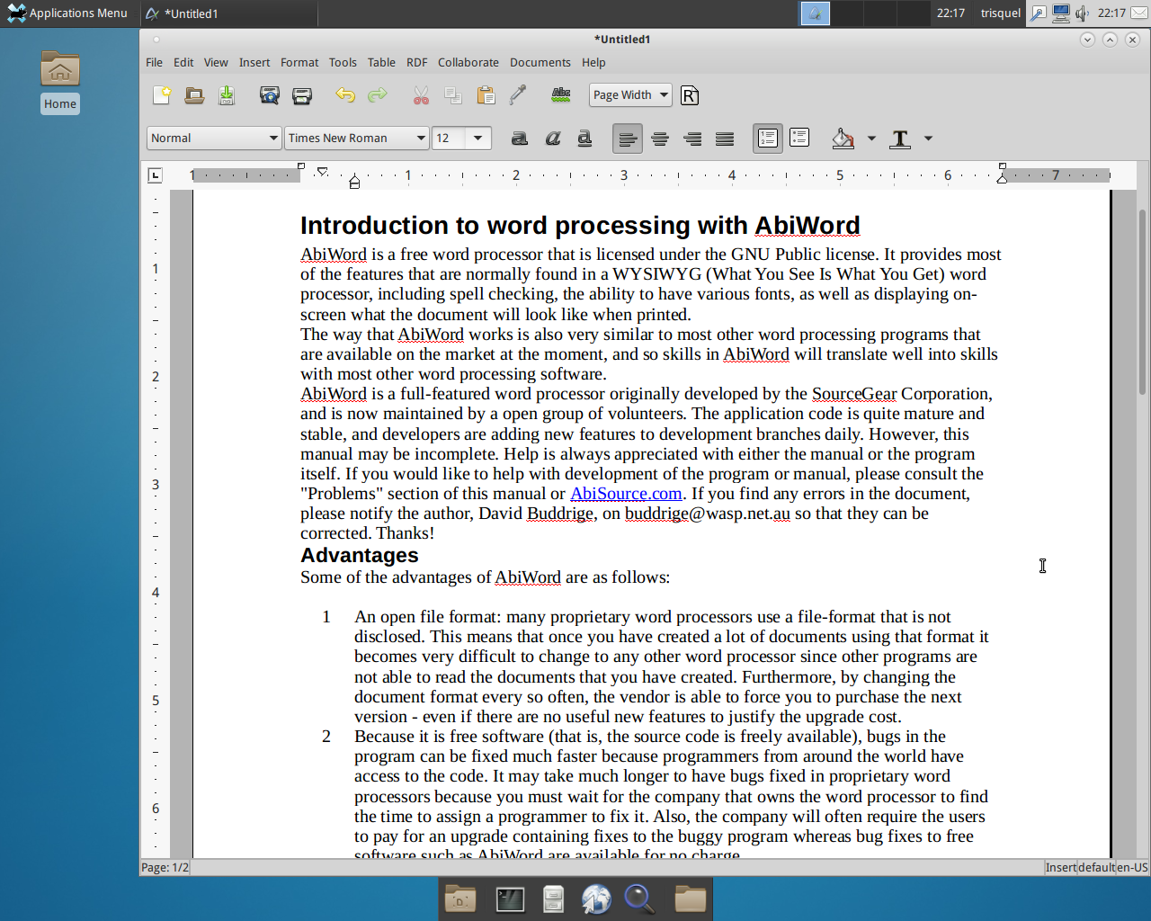
Task: Cut selection with scissors icon
Action: click(x=421, y=95)
